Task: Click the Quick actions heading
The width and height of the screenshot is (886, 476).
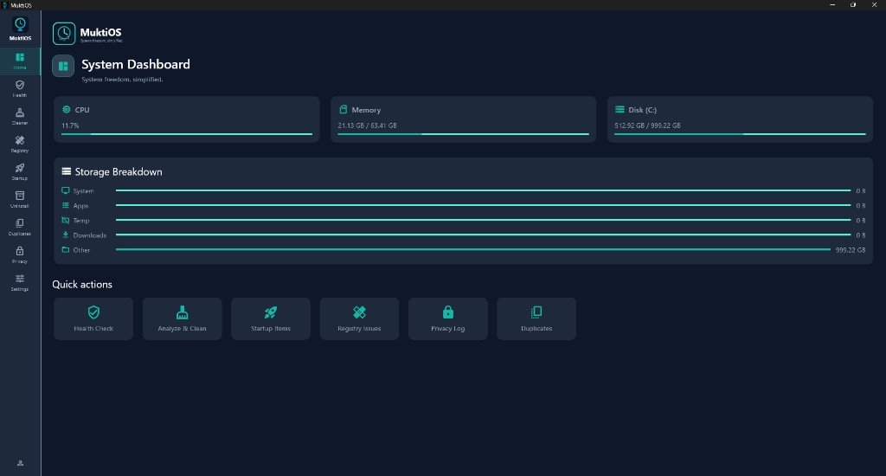Action: tap(82, 285)
